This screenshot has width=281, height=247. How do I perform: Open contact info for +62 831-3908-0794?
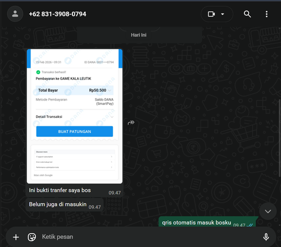pyautogui.click(x=57, y=14)
